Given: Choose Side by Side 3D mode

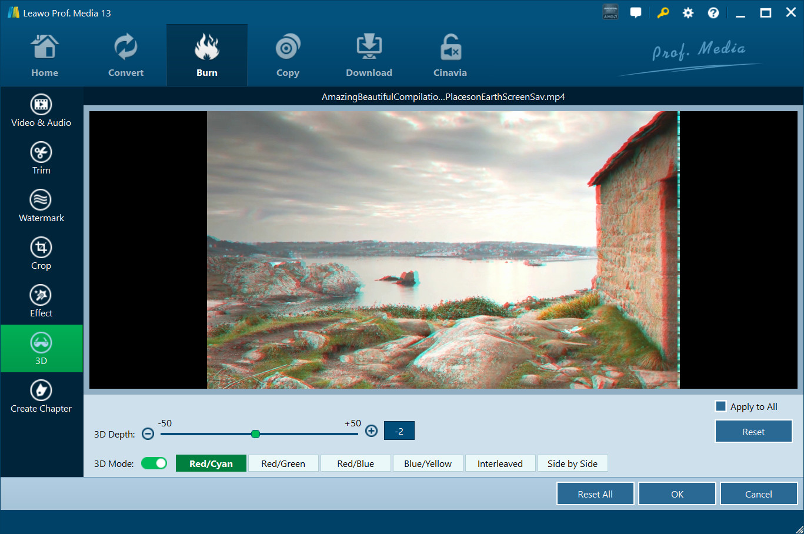Looking at the screenshot, I should (x=572, y=463).
